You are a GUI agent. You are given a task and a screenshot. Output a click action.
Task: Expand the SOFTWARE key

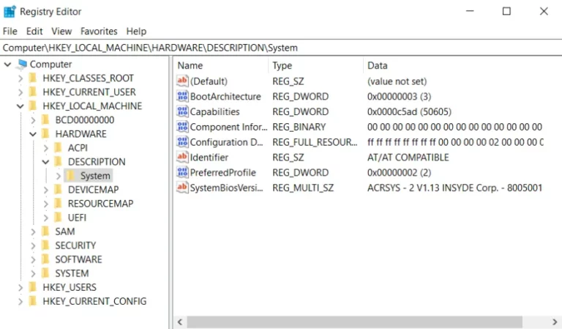click(x=33, y=259)
